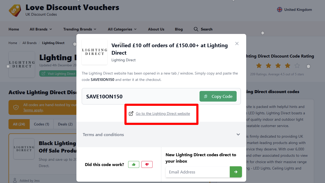Click the fourth rating star
This screenshot has height=183, width=325.
(288, 66)
